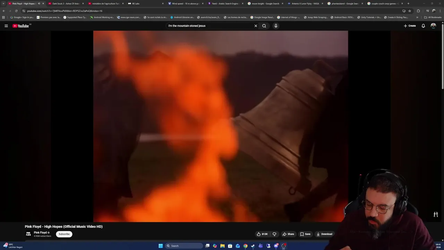Open the YouTube Create menu
This screenshot has width=444, height=250.
pos(410,26)
